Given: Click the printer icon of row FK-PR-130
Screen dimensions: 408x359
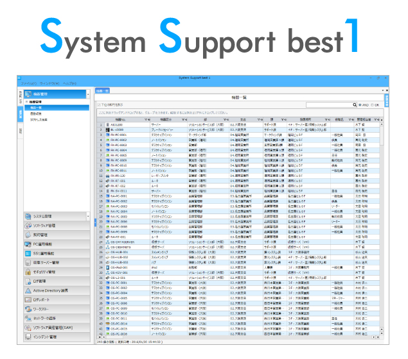Looking at the screenshot, I should (x=107, y=176).
